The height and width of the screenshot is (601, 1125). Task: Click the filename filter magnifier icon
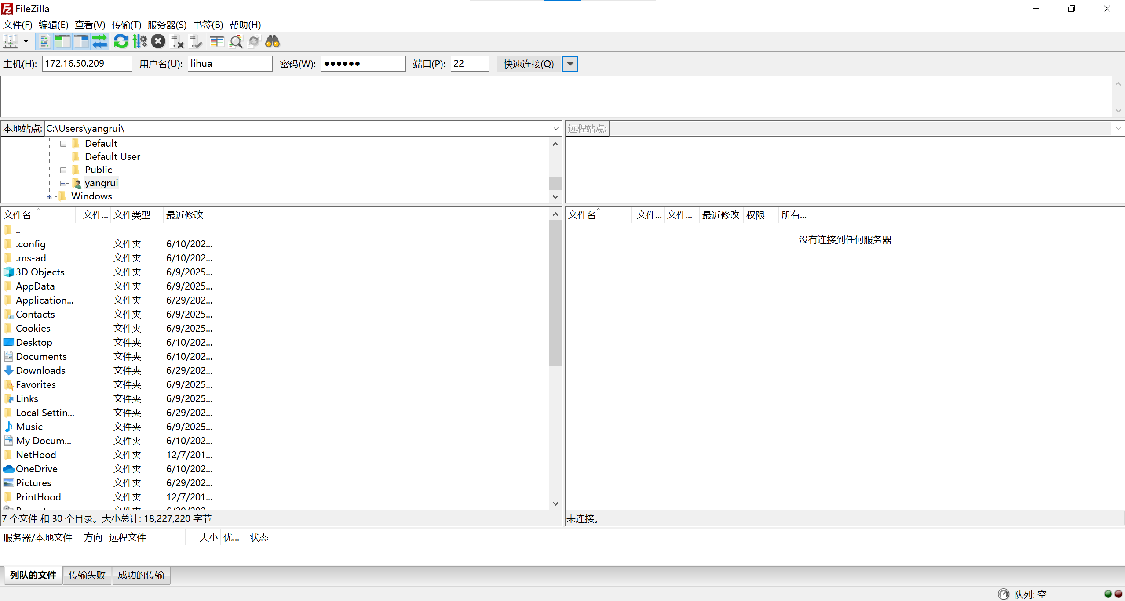(x=236, y=42)
